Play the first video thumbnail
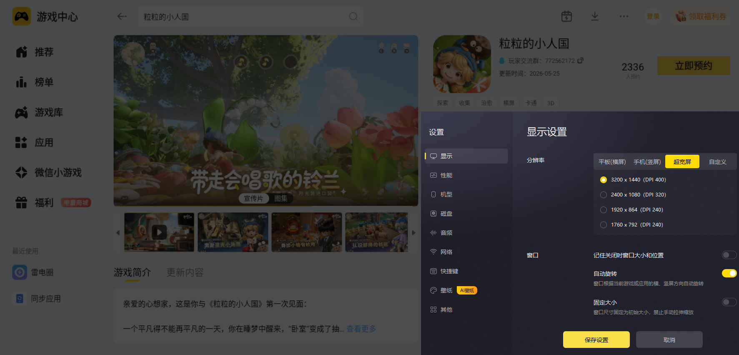 (x=159, y=232)
